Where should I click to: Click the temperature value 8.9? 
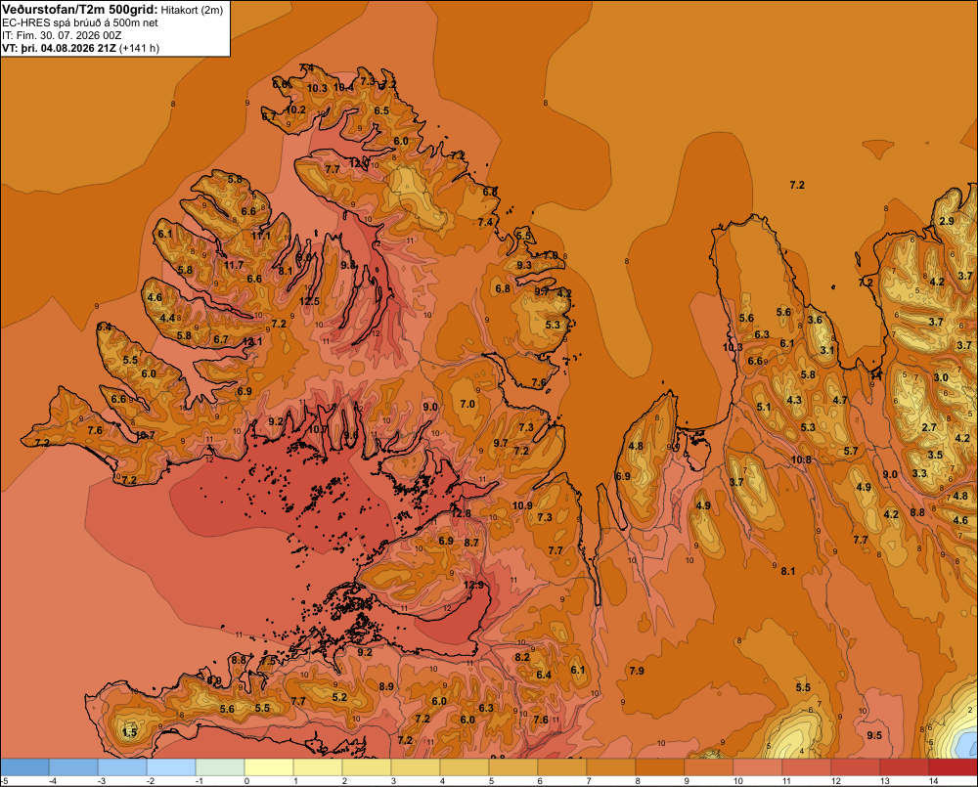click(386, 686)
